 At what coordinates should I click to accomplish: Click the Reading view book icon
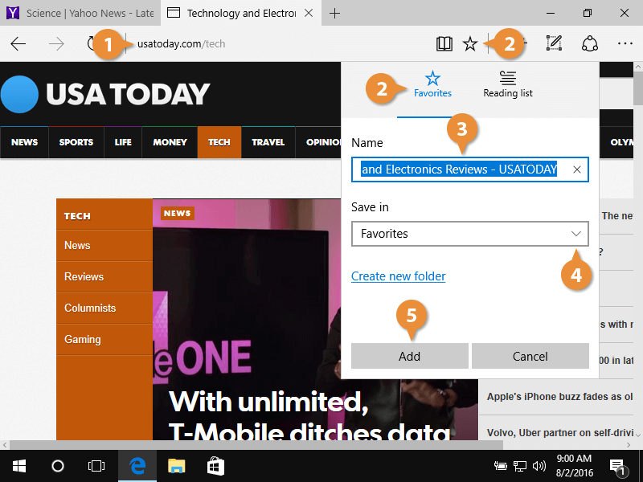click(444, 43)
